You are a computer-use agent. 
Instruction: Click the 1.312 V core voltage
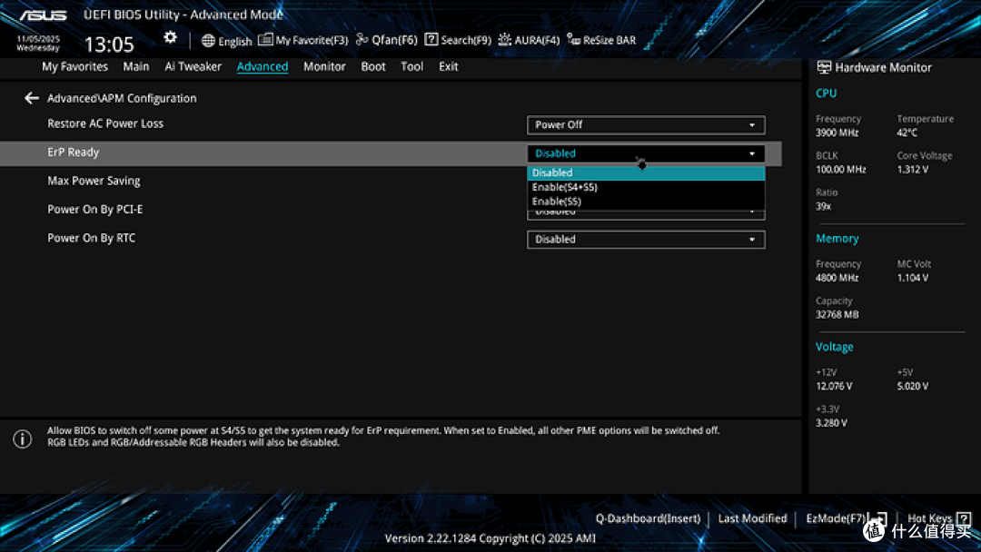[x=913, y=170]
